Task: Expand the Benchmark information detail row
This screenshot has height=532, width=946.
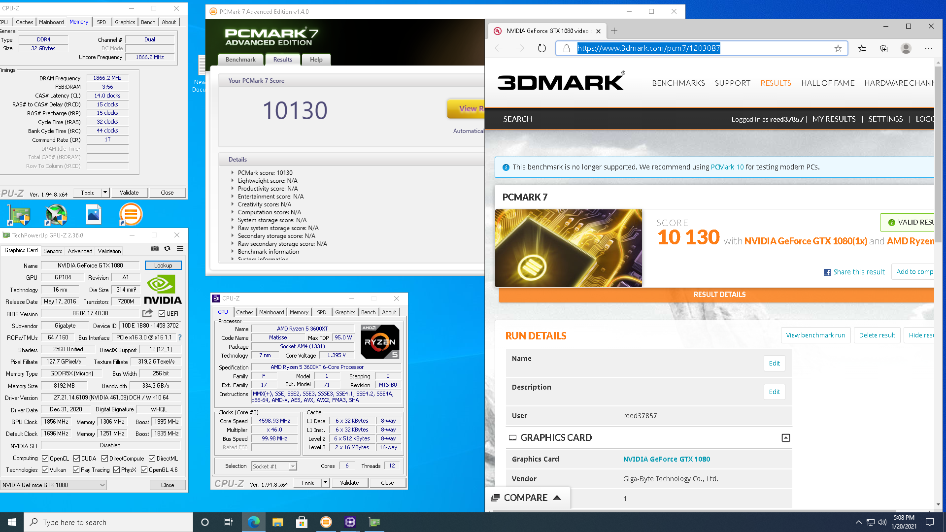Action: coord(233,252)
